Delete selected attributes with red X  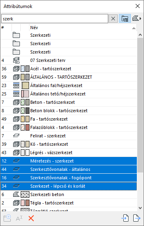31,218
